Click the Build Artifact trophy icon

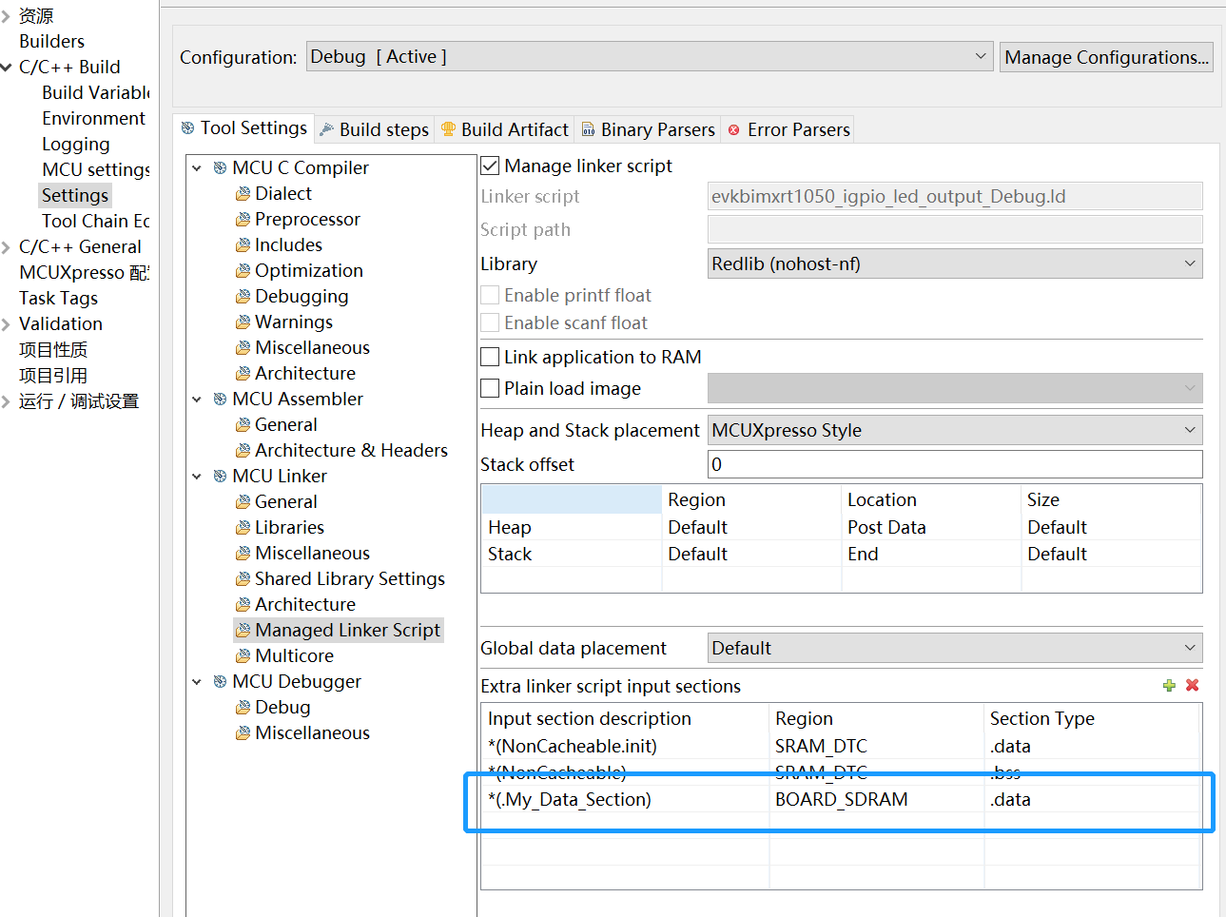click(448, 129)
